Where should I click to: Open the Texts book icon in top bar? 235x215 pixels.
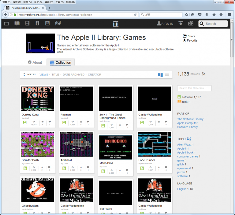(x=17, y=23)
